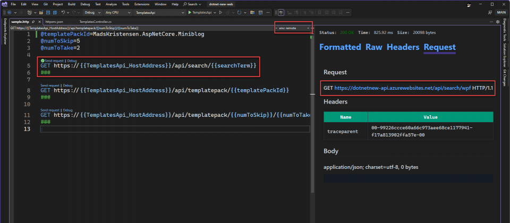
Task: Click the browser window icon in toolbar
Action: tap(260, 12)
